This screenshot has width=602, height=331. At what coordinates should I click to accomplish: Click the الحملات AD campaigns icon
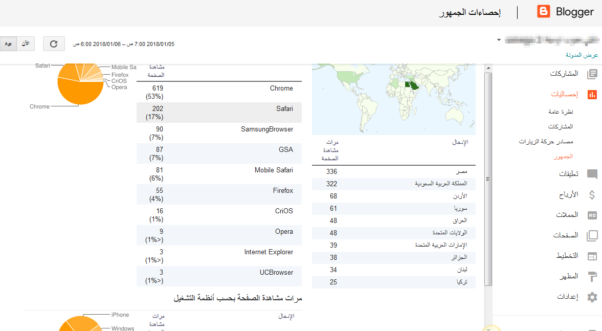592,215
